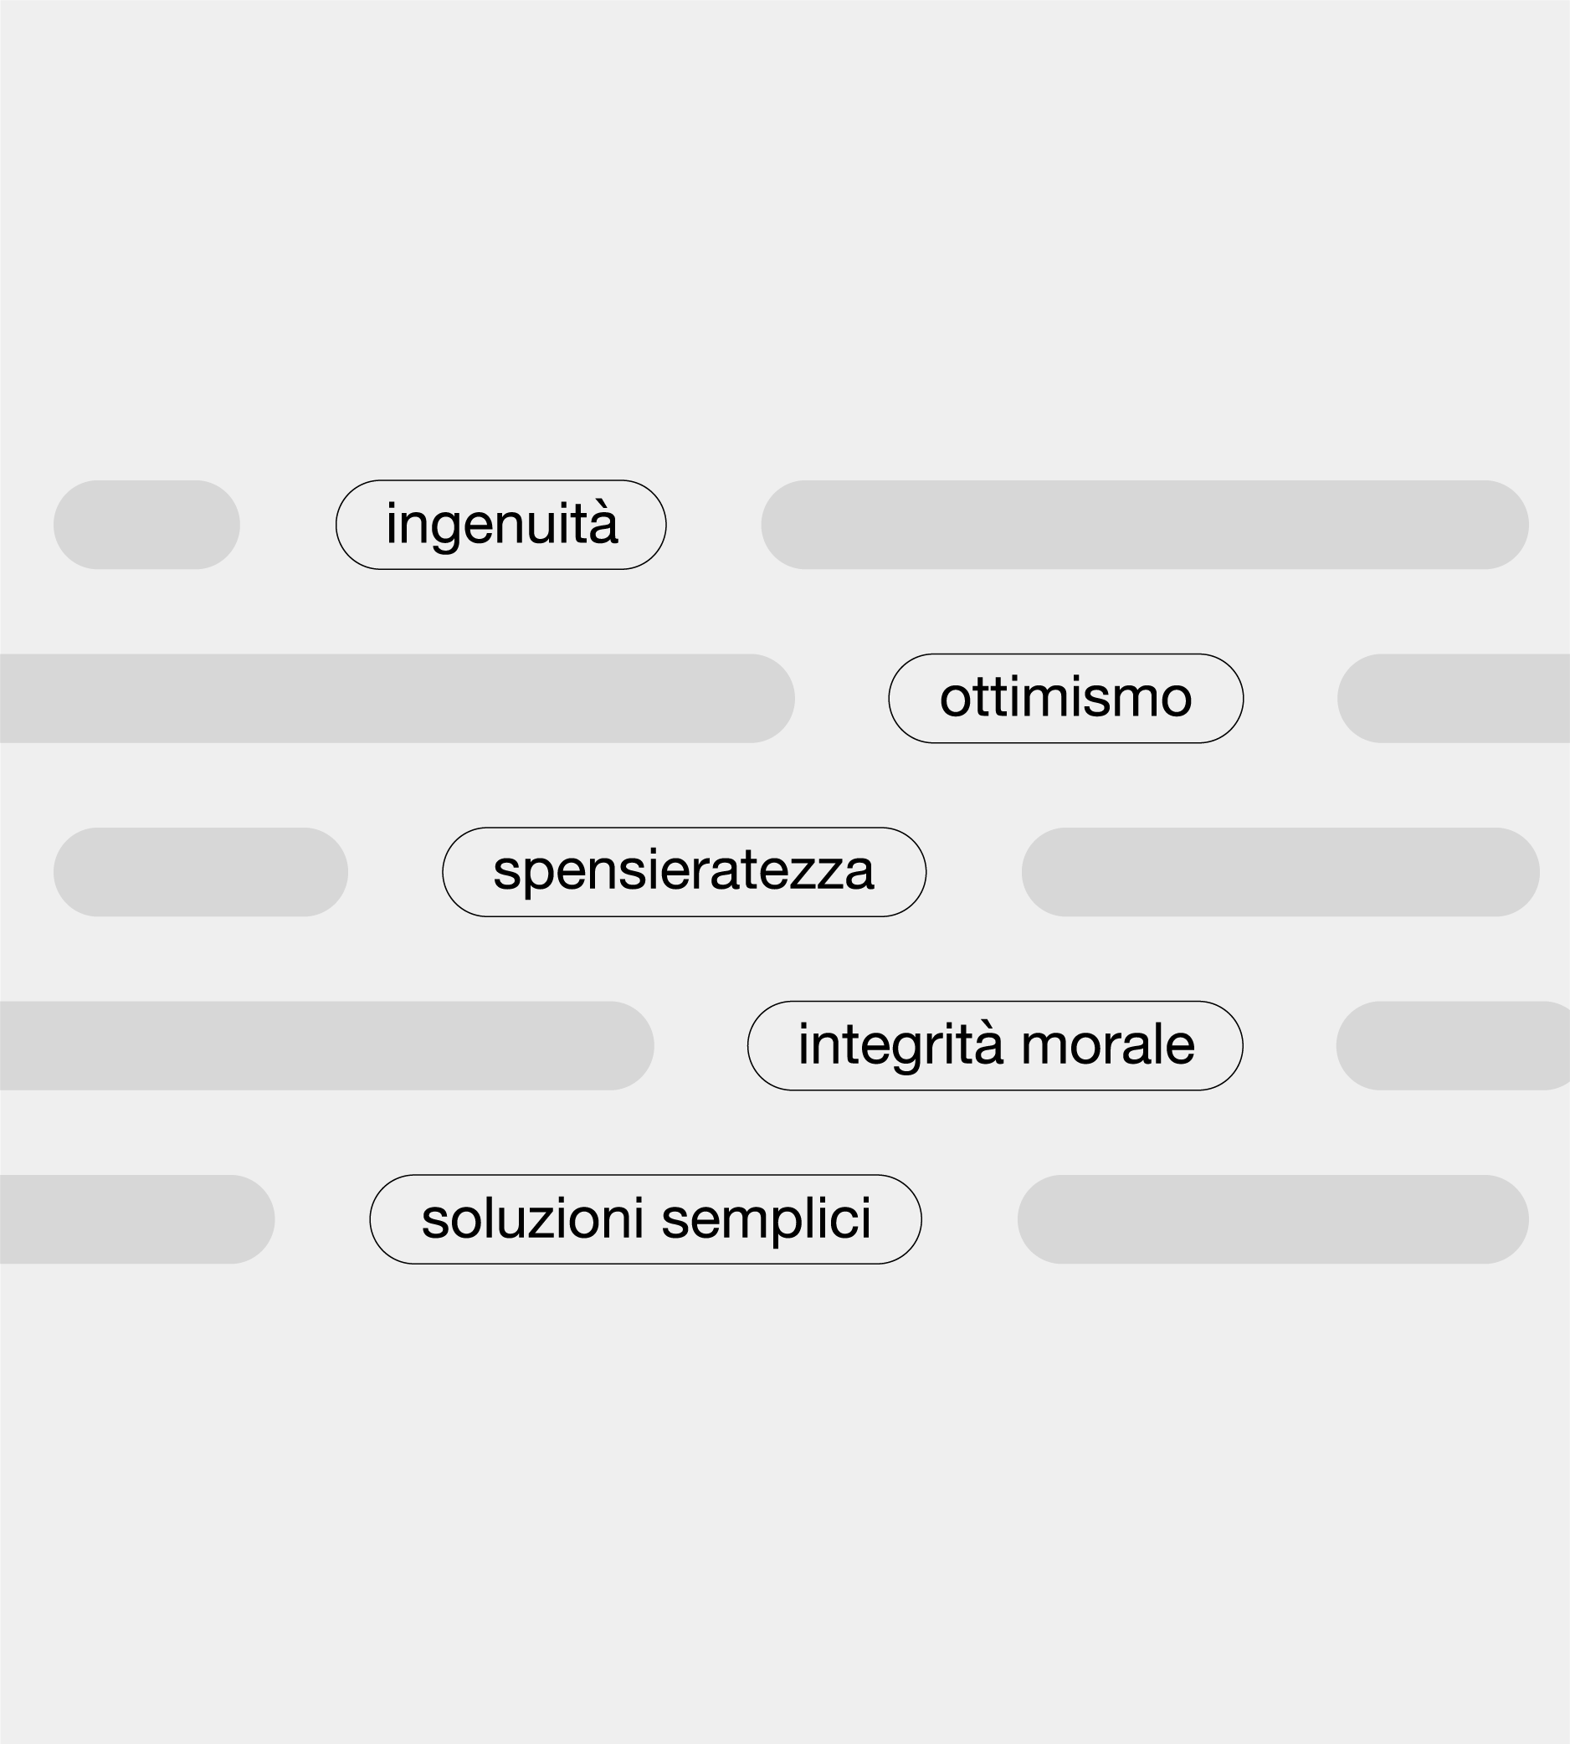Select the ingenuità tag
Screen dimensions: 1570x1744
[500, 525]
